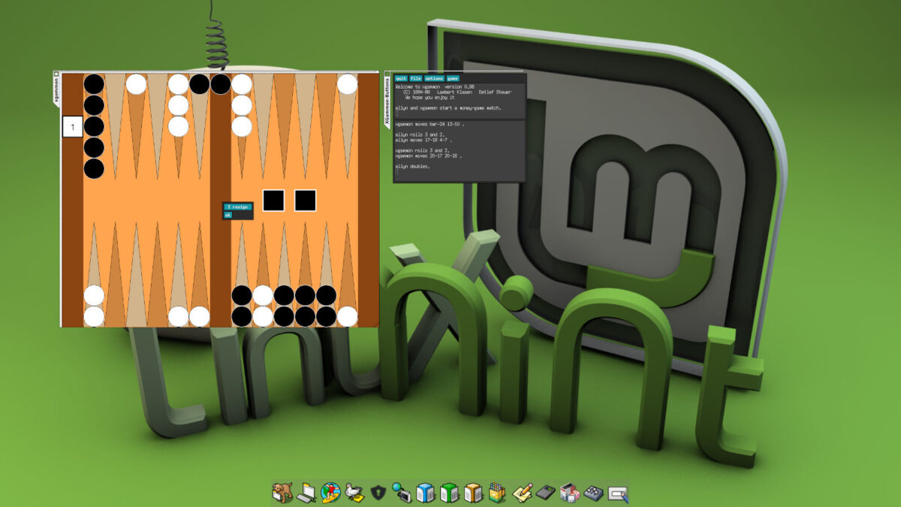Open the game menu button

click(453, 78)
